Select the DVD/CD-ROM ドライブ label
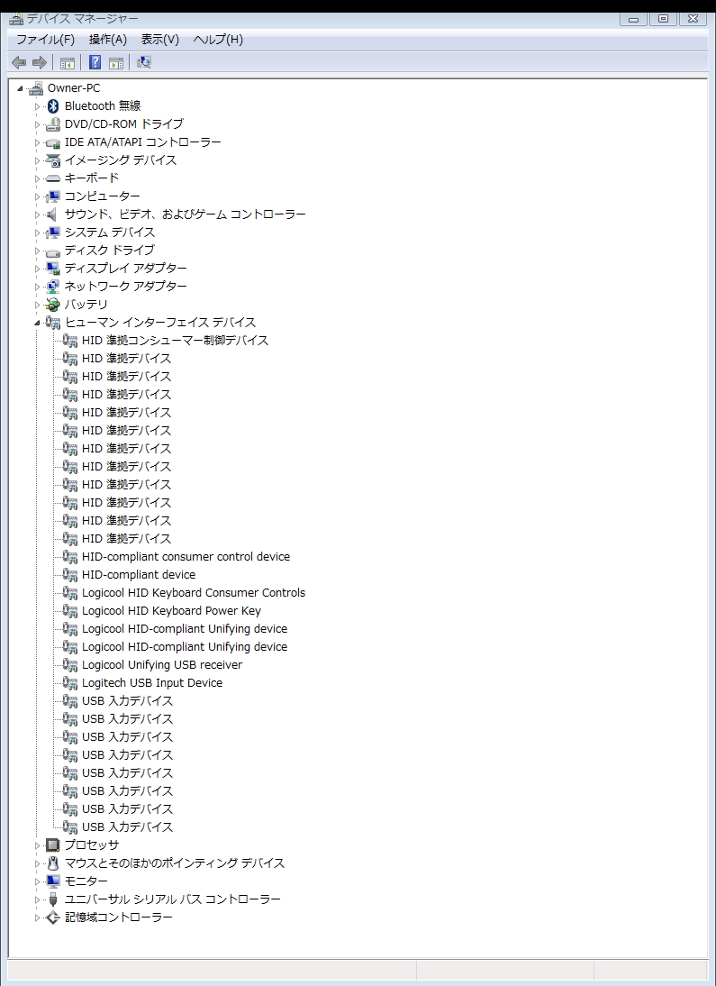716x986 pixels. pyautogui.click(x=124, y=123)
